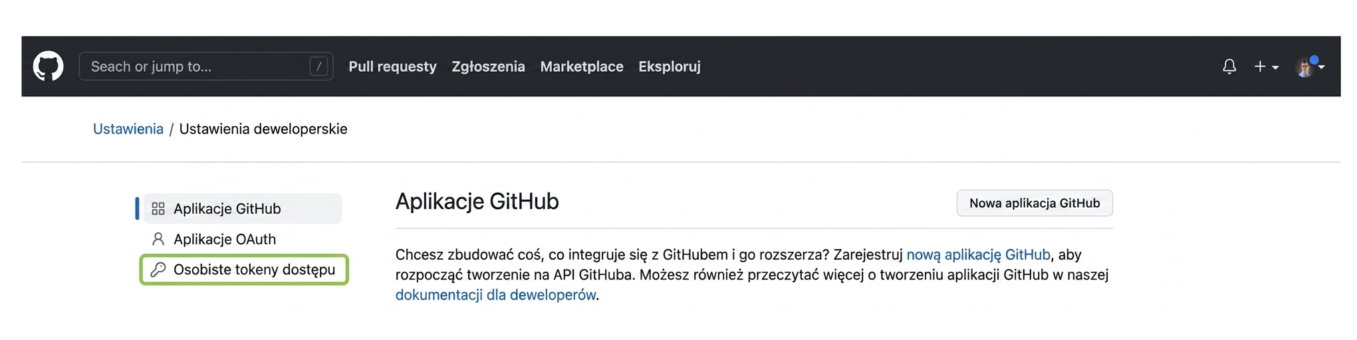Click the 'Ustawienia deweloperskie' breadcrumb text
The height and width of the screenshot is (340, 1357).
[263, 129]
